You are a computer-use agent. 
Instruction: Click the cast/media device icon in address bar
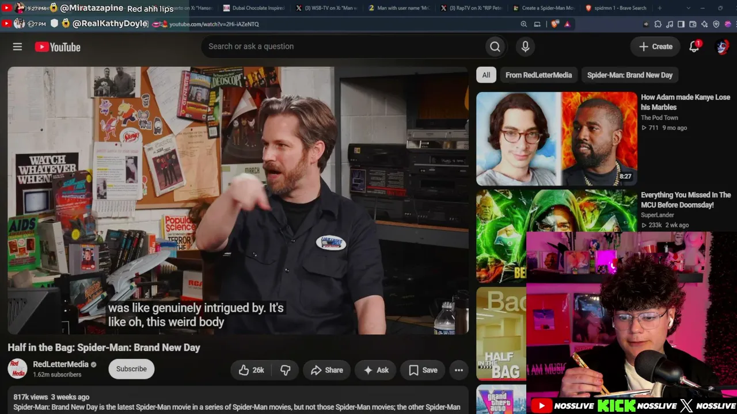pos(537,24)
